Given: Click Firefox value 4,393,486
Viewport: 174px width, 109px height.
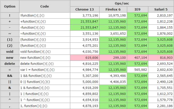Looking at the screenshot, I should coord(113,76).
